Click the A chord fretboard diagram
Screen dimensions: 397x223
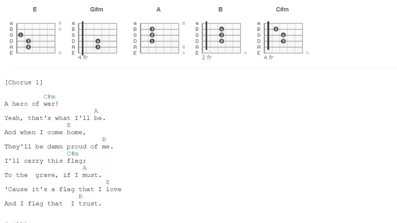[159, 38]
